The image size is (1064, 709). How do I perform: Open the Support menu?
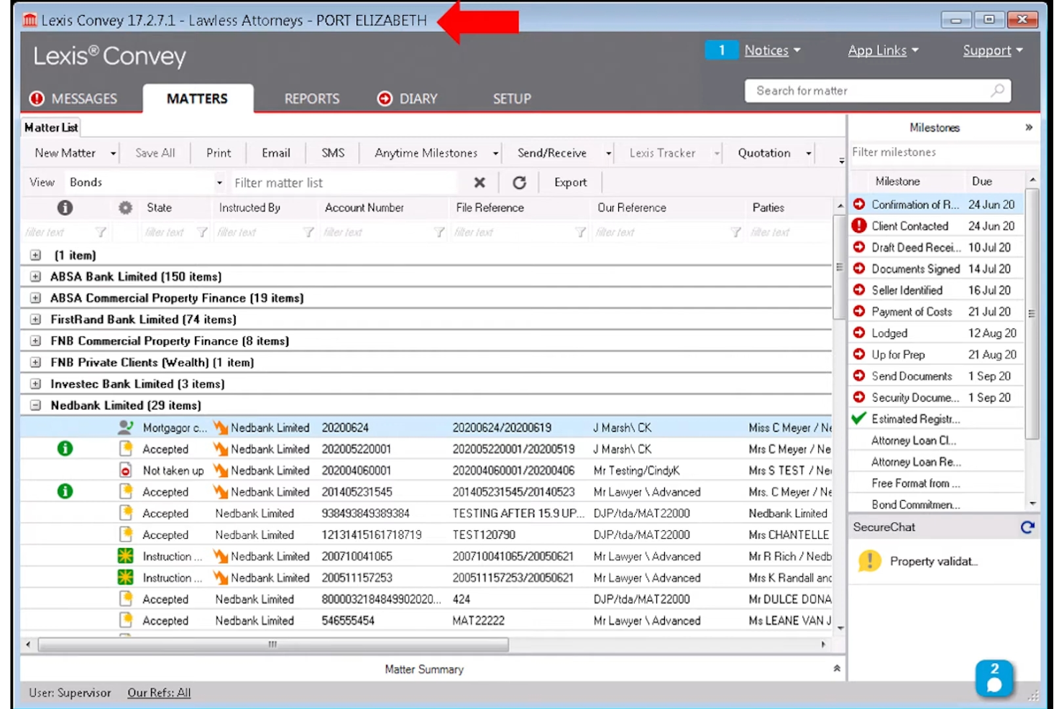coord(993,50)
